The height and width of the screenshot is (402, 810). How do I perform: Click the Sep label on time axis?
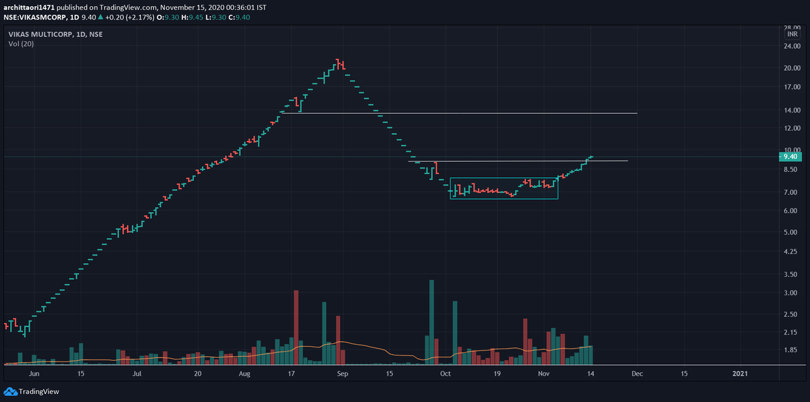tap(342, 373)
